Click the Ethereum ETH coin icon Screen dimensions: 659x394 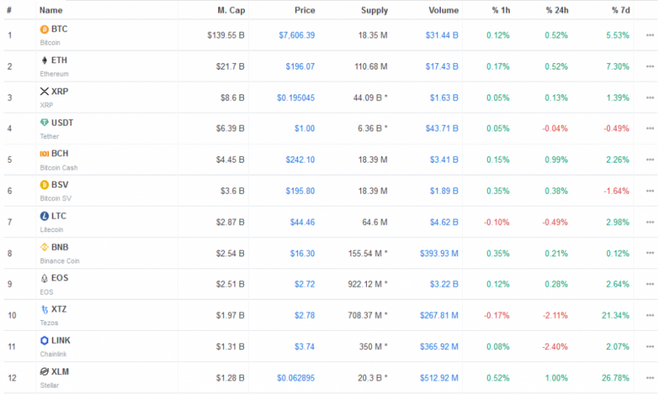click(x=44, y=60)
